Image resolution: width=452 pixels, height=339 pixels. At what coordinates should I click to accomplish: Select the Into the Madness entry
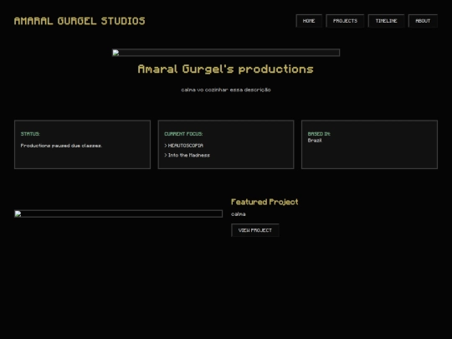[x=187, y=155]
